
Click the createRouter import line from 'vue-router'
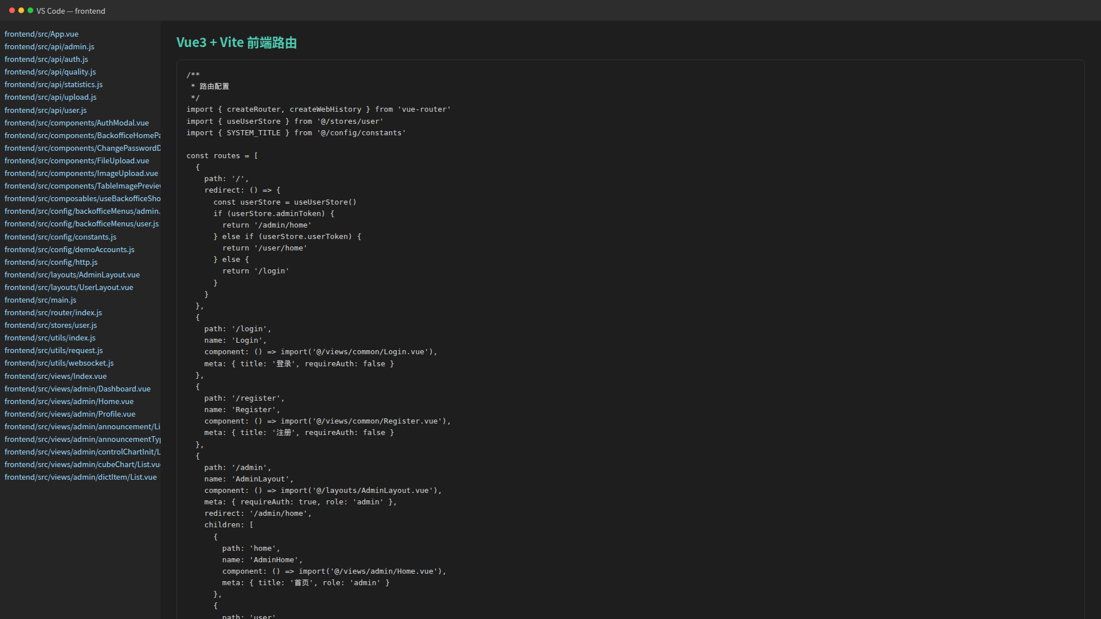[x=319, y=109]
